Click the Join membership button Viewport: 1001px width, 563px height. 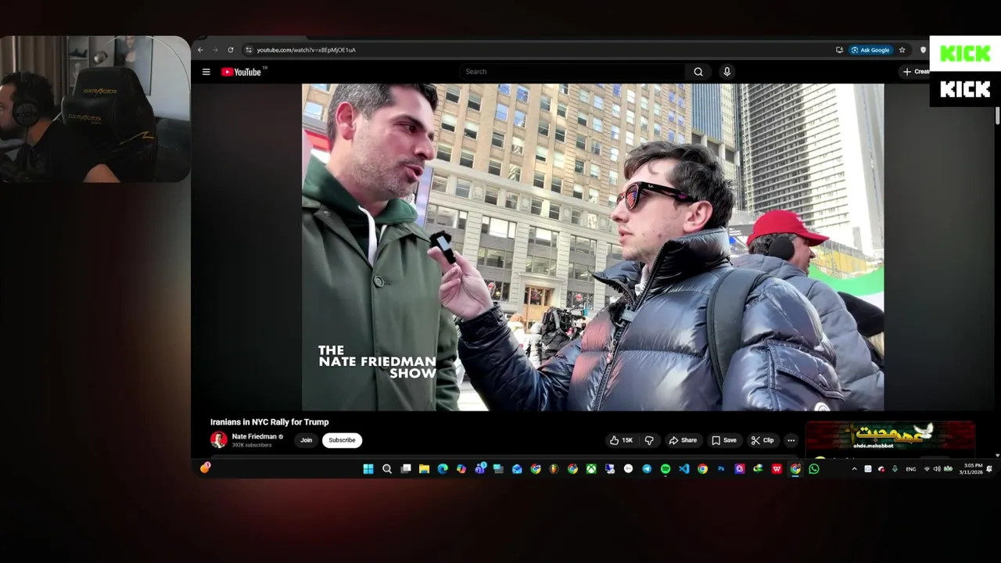[306, 440]
